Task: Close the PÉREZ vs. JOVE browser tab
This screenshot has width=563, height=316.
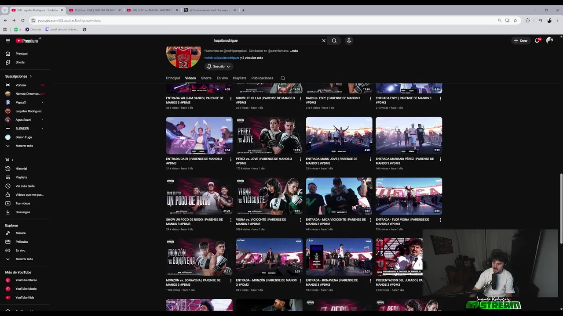Action: (x=120, y=10)
